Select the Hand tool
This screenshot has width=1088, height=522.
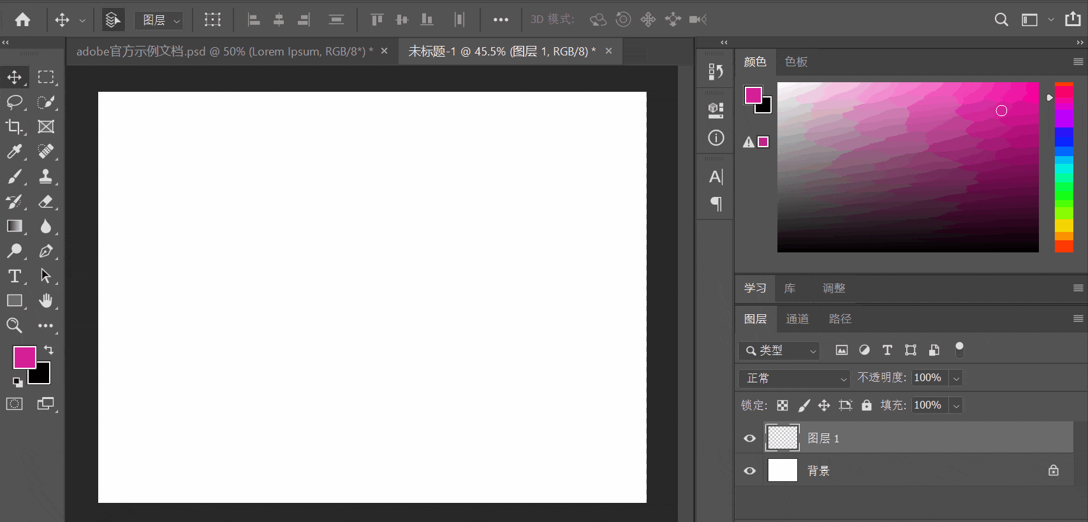[46, 301]
